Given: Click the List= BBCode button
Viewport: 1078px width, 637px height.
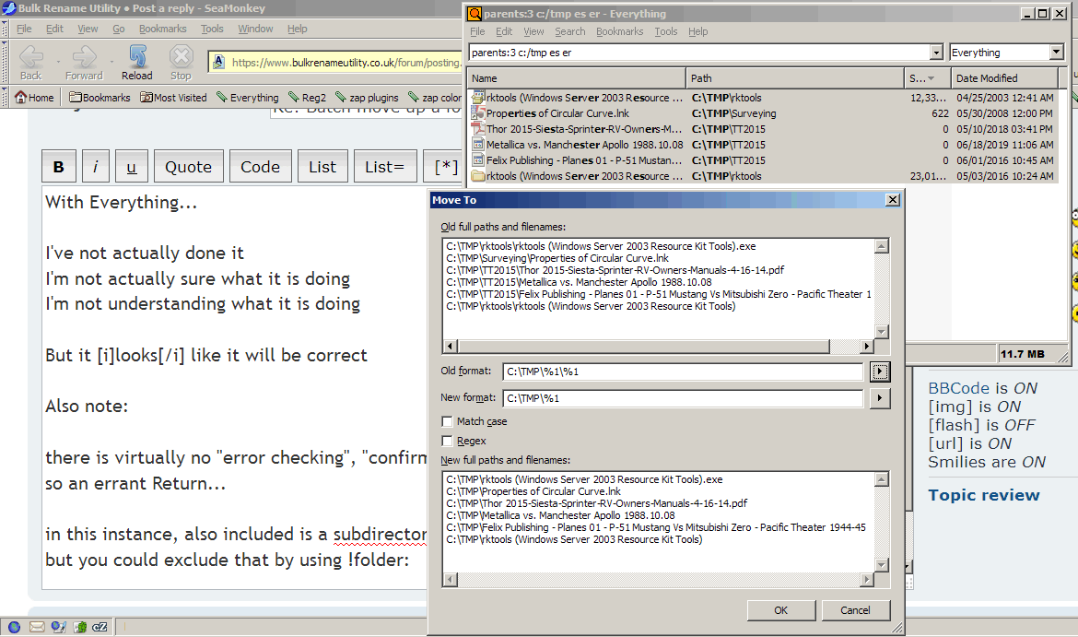Looking at the screenshot, I should click(x=384, y=167).
